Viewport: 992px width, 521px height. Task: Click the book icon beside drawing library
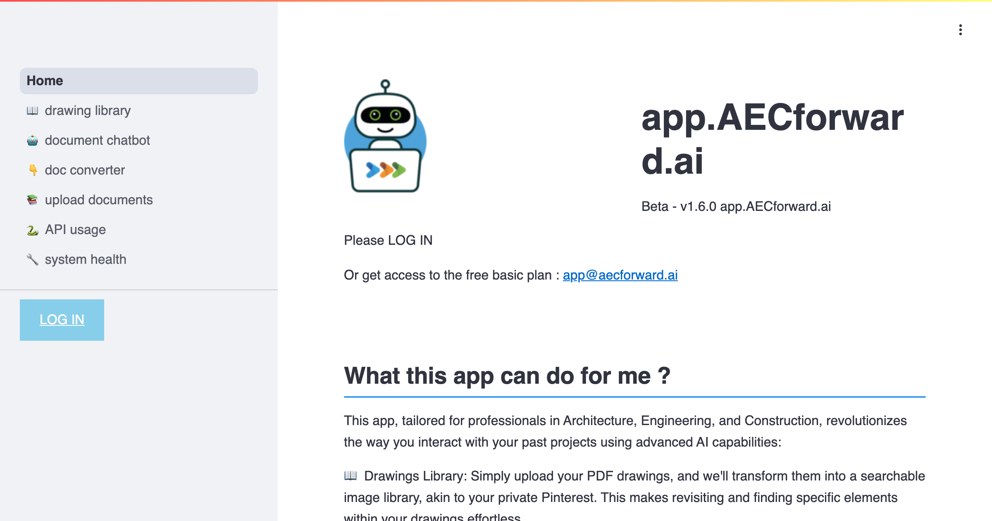(33, 110)
